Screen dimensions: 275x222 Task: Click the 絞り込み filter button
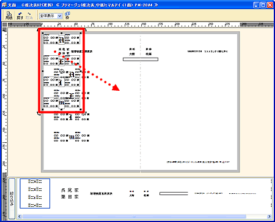coord(12,199)
